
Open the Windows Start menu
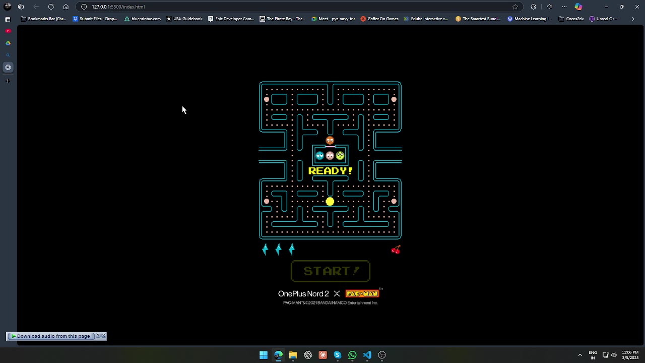[264, 355]
